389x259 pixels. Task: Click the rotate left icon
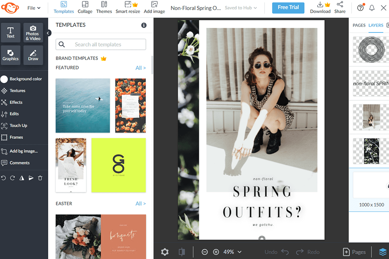pos(3,178)
